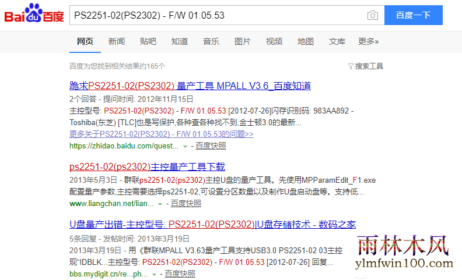Open result ps2251-02(ps2302)主控量产工具下载

[147, 166]
